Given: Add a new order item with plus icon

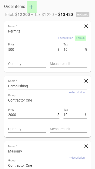Looking at the screenshot, I should (x=31, y=7).
